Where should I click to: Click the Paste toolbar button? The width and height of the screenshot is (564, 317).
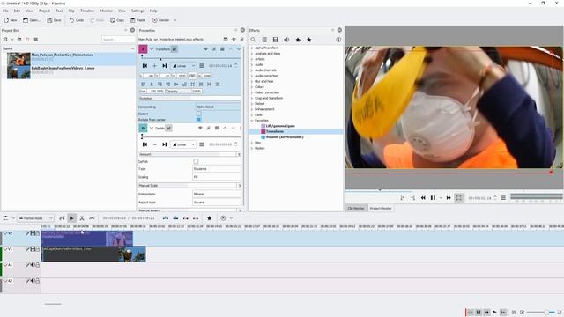(137, 20)
